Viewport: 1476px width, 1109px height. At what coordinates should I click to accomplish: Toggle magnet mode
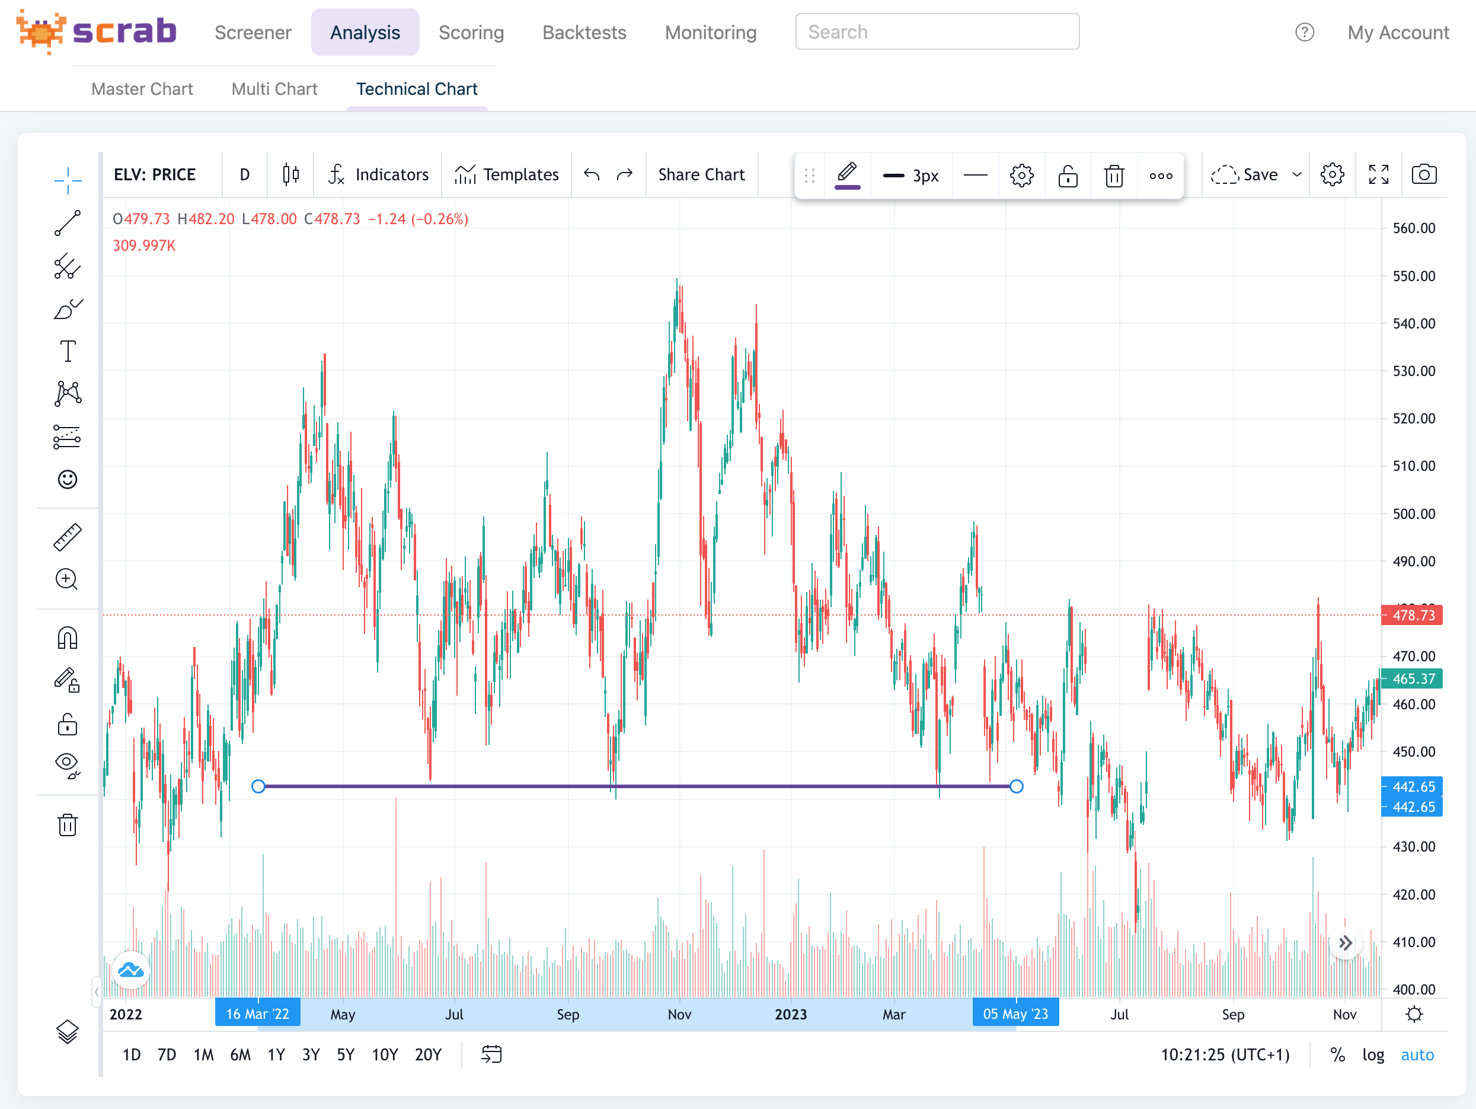68,638
